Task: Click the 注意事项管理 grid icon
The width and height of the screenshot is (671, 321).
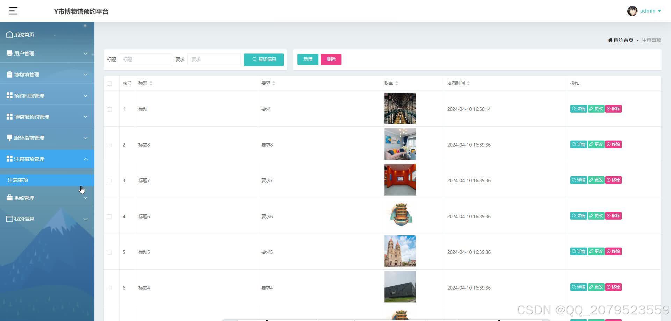Action: tap(9, 159)
